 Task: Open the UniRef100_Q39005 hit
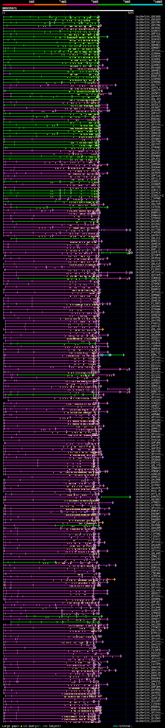(148, 565)
